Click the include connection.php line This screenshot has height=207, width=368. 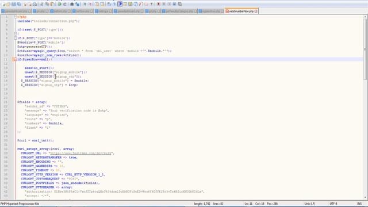(48, 21)
